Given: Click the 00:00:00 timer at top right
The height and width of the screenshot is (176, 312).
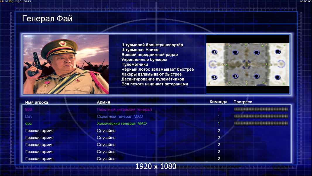Looking at the screenshot, I should pos(306,1).
